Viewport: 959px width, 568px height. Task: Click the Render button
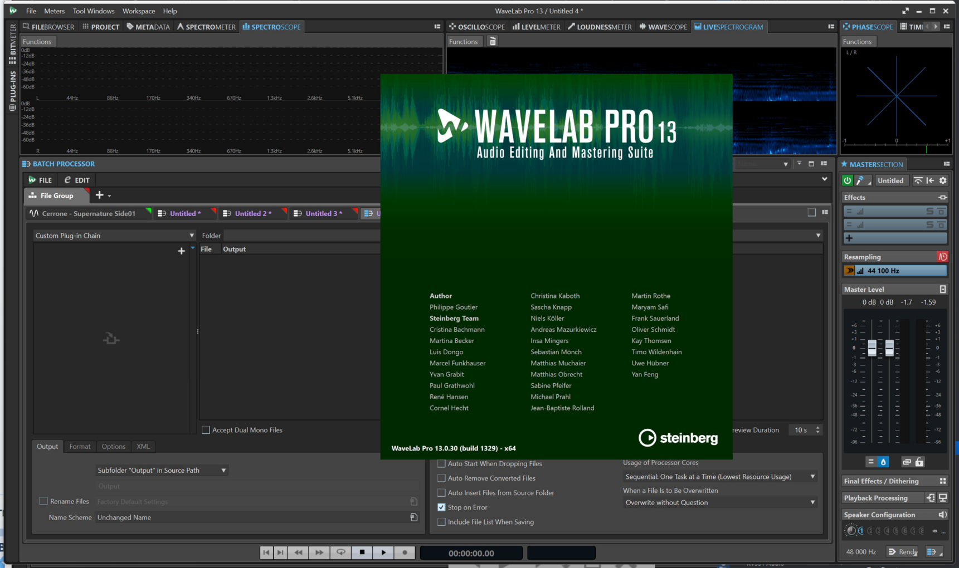[x=903, y=552]
